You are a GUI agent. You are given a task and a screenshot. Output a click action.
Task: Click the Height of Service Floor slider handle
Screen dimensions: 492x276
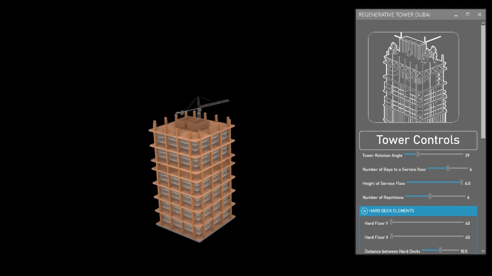pyautogui.click(x=461, y=182)
